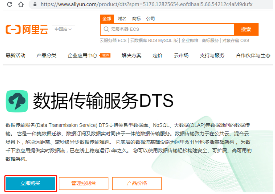
Task: Open the 支持与服务 nav menu
Action: point(212,55)
